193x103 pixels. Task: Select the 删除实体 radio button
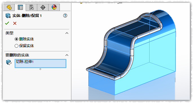coord(16,39)
